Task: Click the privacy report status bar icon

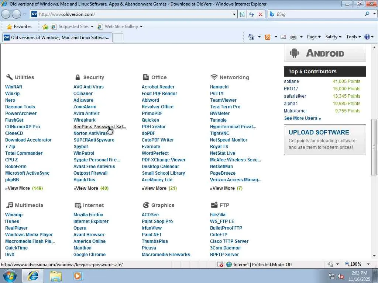Action: 330,264
